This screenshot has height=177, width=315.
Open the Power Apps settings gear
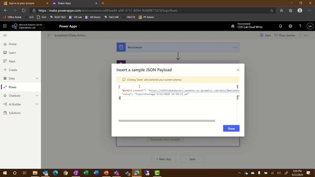point(290,26)
